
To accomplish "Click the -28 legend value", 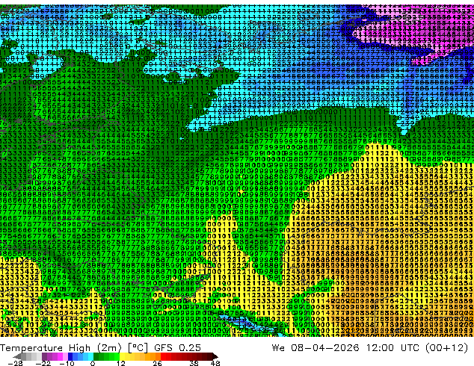I will pyautogui.click(x=16, y=363).
